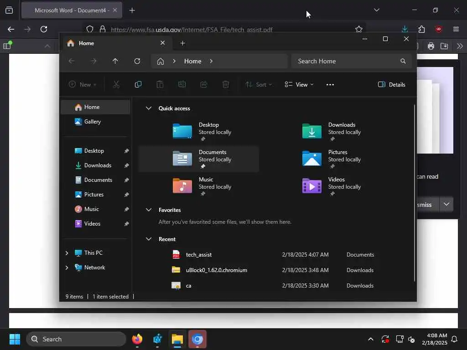Image resolution: width=467 pixels, height=350 pixels.
Task: Click the Explorer forward navigation arrow
Action: point(93,61)
